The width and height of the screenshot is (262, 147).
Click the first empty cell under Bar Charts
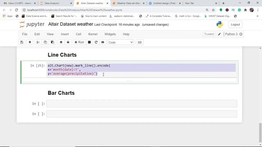(x=142, y=104)
